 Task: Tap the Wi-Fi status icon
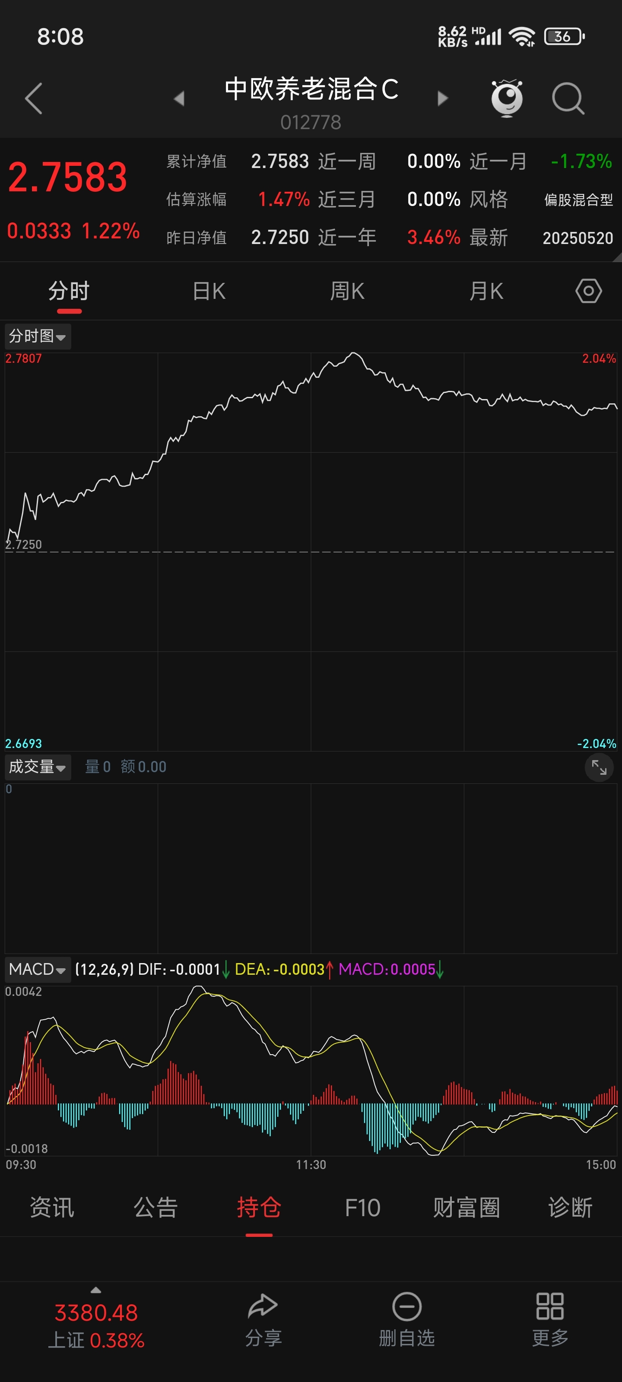[522, 36]
